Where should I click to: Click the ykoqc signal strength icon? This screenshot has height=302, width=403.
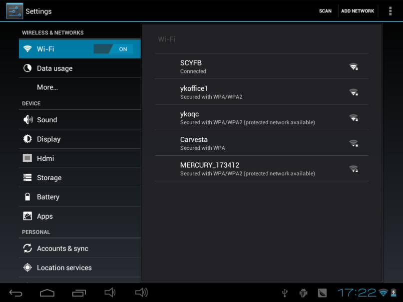(354, 118)
